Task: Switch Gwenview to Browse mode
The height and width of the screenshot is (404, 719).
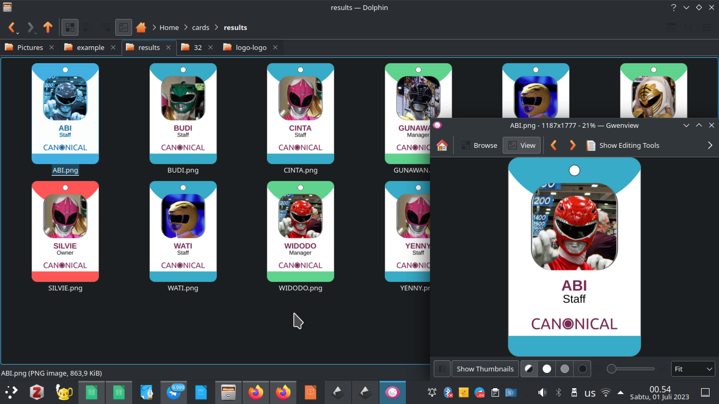Action: 479,145
